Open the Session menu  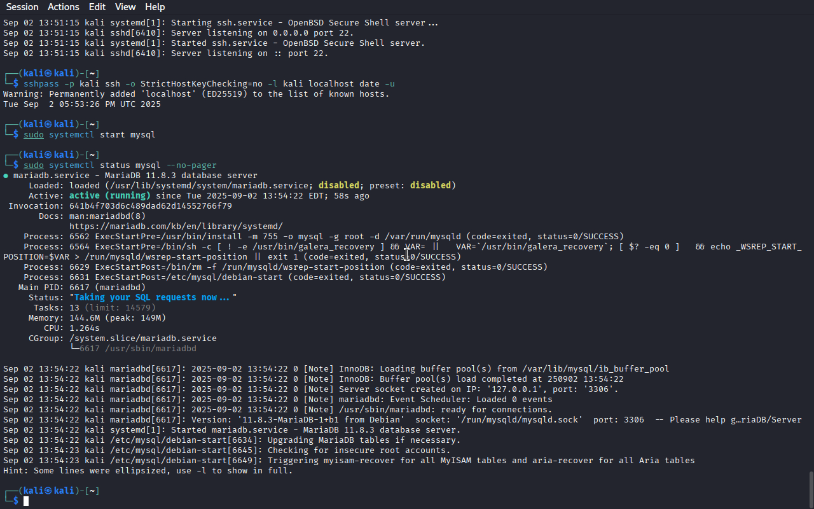(x=22, y=7)
